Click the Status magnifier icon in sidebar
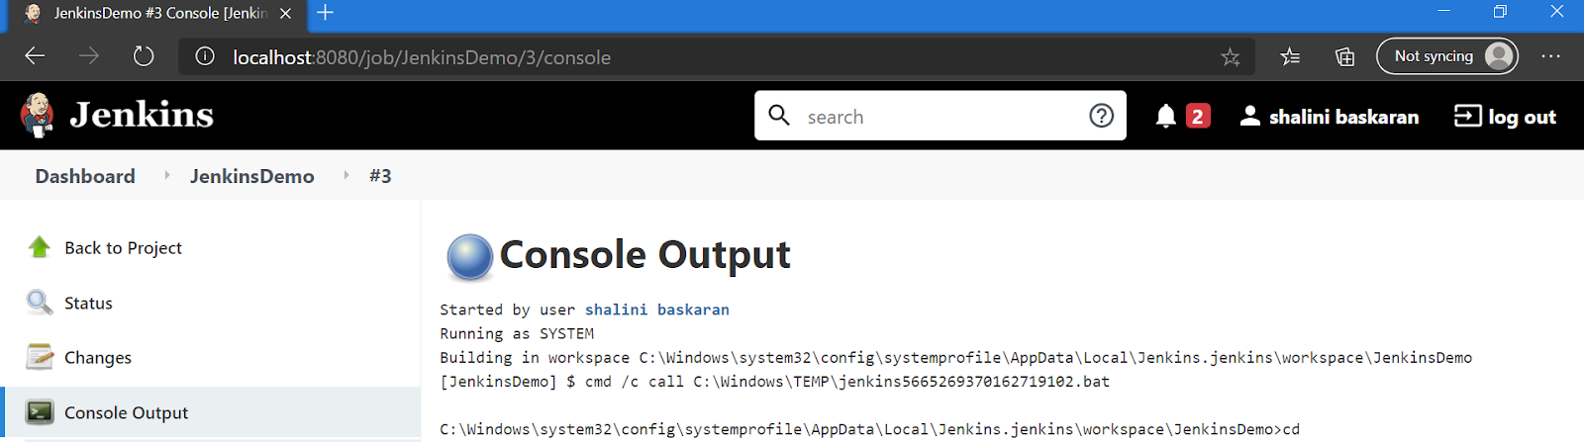The image size is (1584, 442). 40,303
